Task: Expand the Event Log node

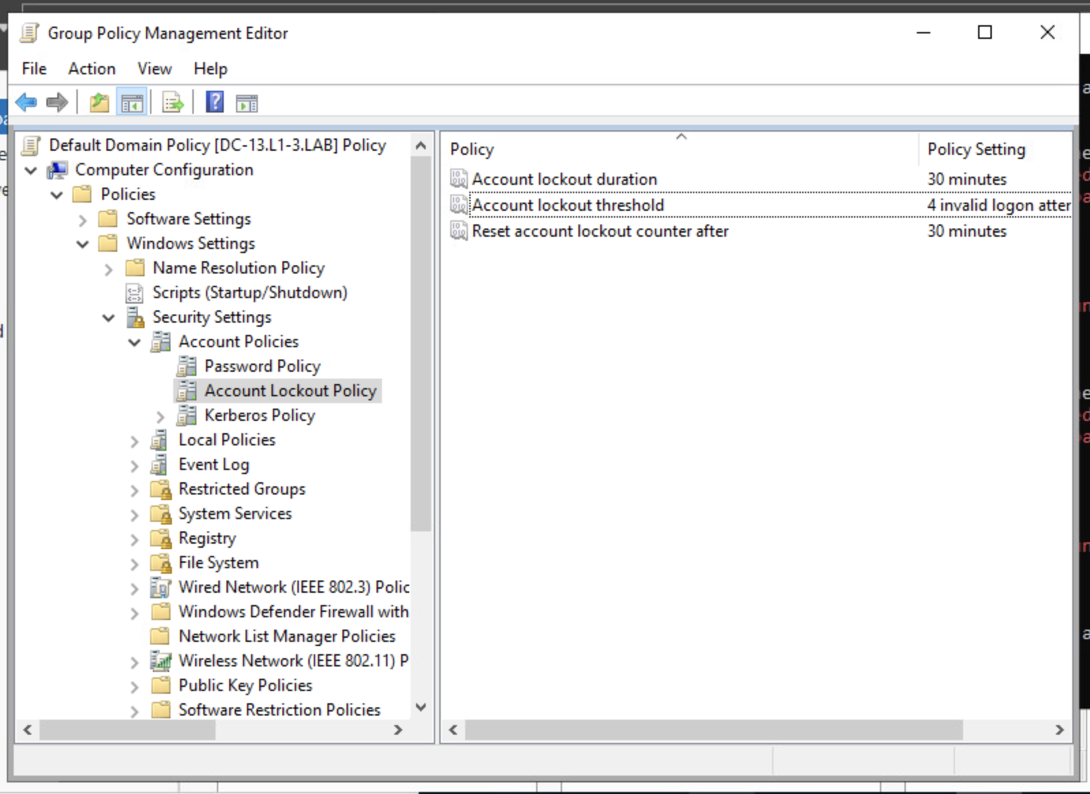Action: pos(134,465)
